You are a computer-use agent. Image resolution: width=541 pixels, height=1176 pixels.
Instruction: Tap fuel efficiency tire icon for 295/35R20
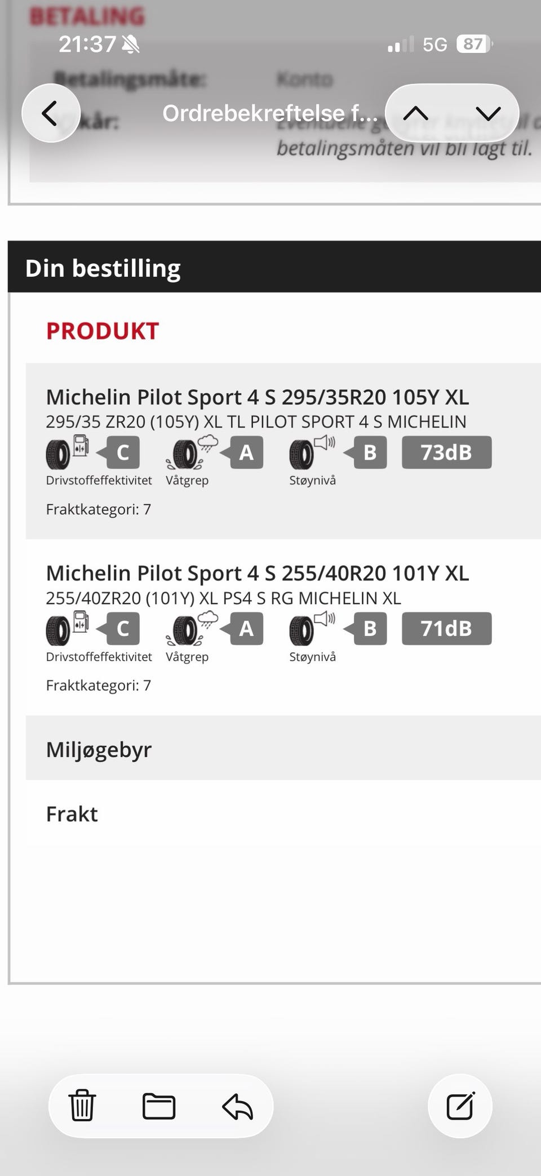pos(66,452)
